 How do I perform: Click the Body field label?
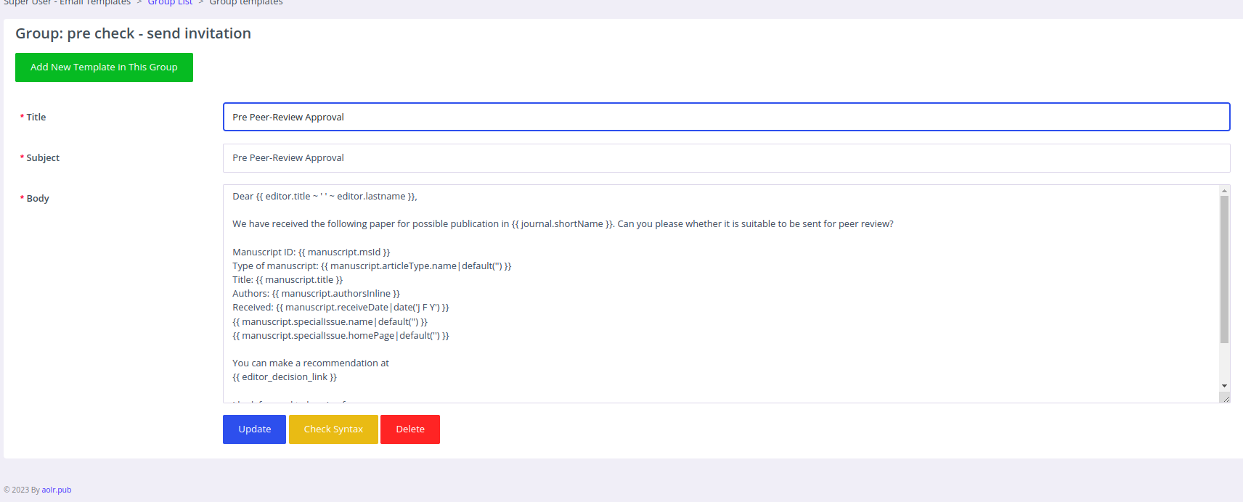coord(38,199)
